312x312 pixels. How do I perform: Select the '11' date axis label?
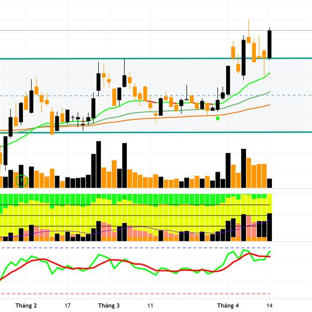pos(150,305)
